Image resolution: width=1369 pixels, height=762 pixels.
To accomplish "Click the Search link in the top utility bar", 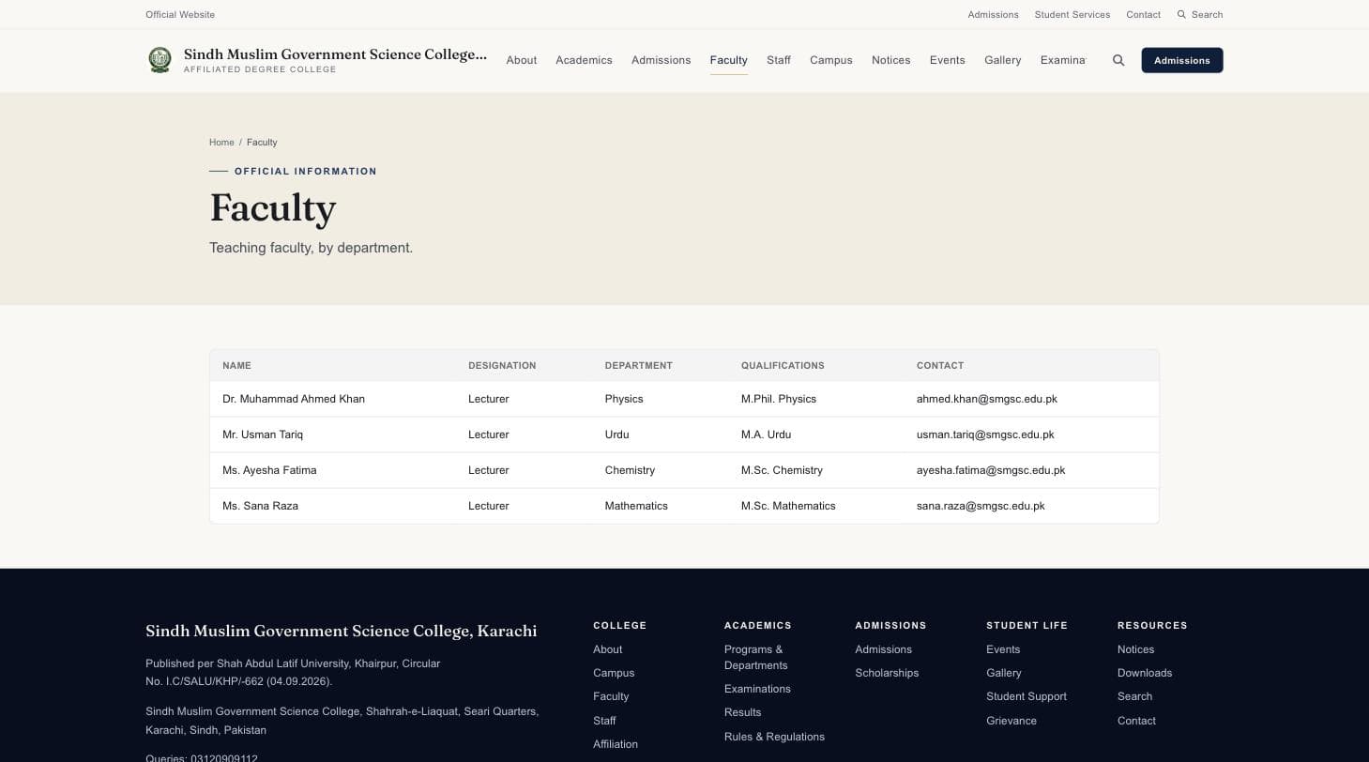I will 1200,15.
